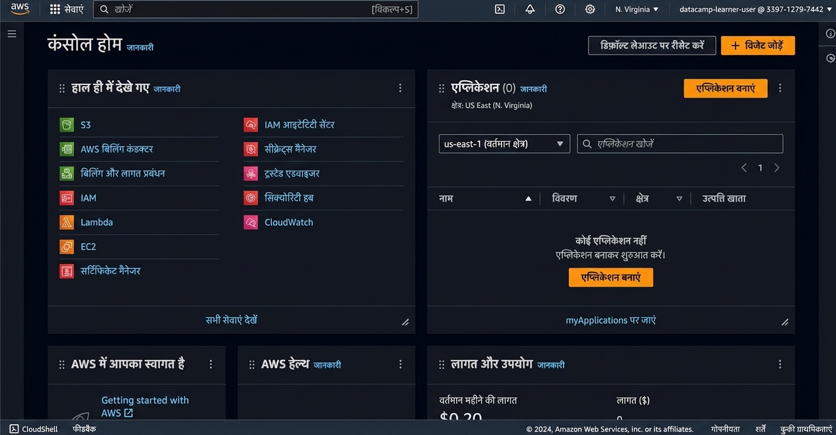Go to the previous applications page
This screenshot has width=836, height=435.
[744, 168]
